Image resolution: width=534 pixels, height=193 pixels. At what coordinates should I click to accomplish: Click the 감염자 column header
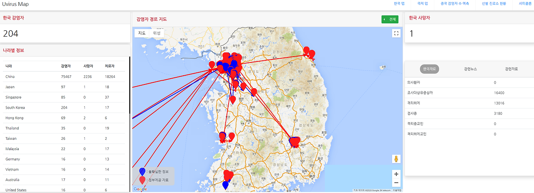tap(65, 66)
